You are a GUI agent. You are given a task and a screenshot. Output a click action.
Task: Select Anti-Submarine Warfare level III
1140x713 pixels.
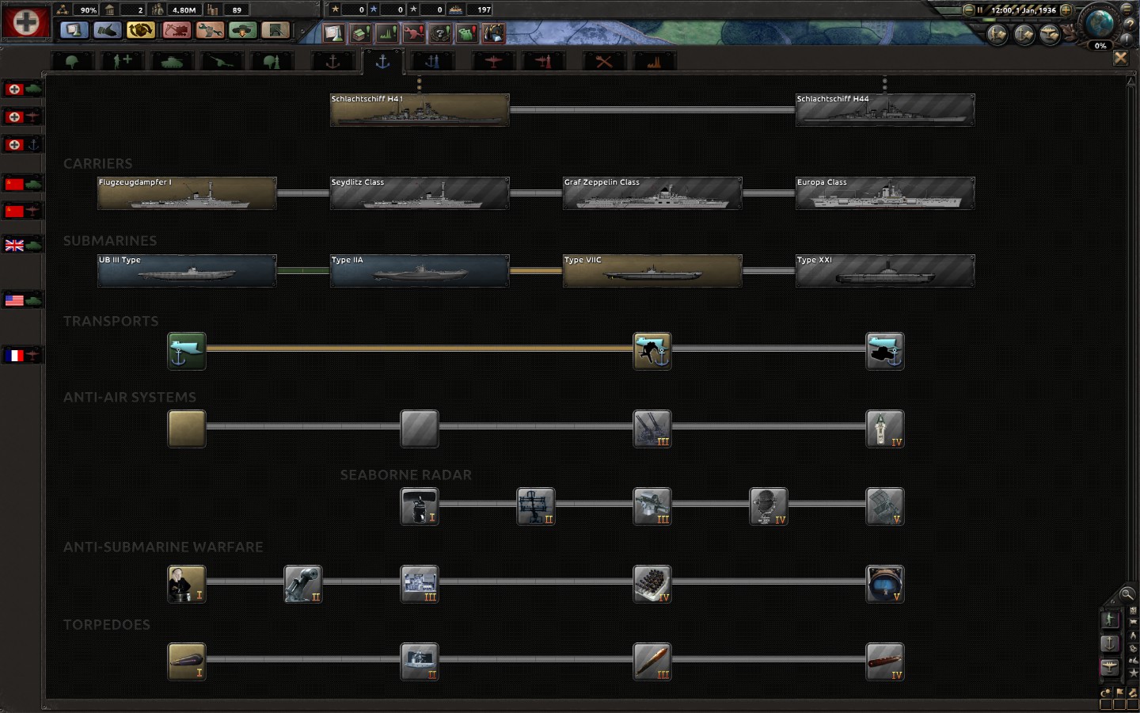(420, 584)
